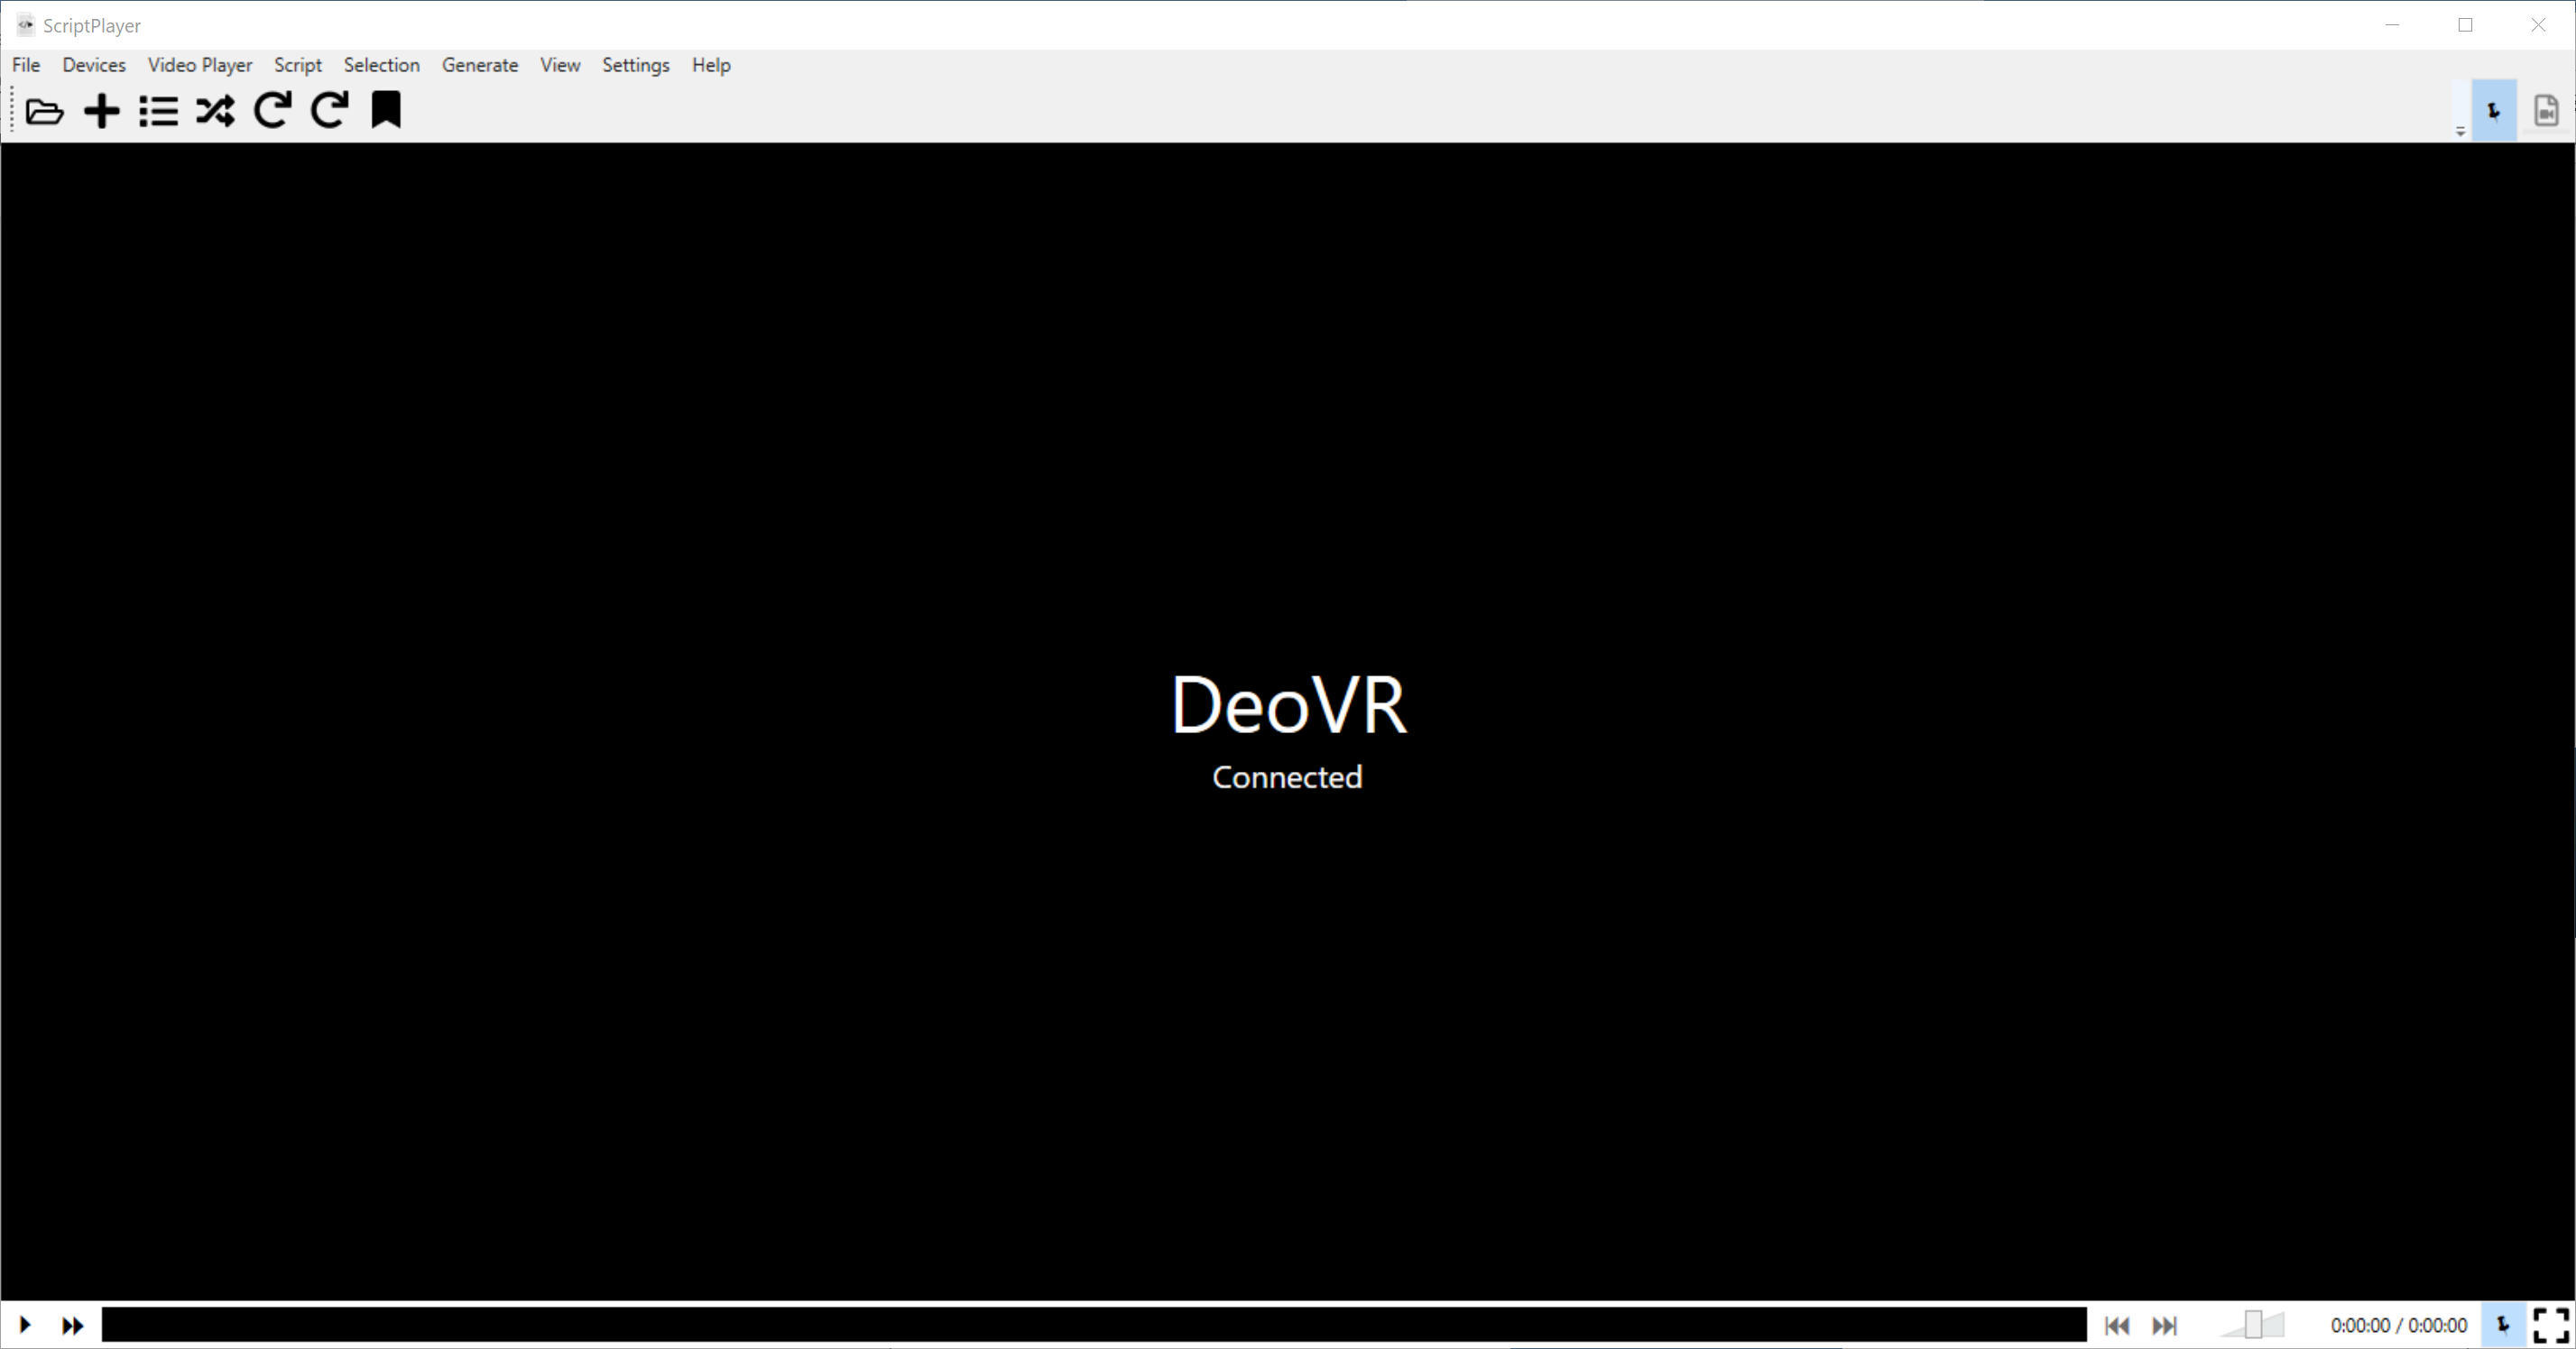Toggle the pin in the top toolbar
The image size is (2576, 1349).
tap(2494, 111)
